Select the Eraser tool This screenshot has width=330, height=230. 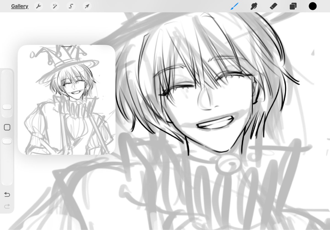(x=273, y=6)
